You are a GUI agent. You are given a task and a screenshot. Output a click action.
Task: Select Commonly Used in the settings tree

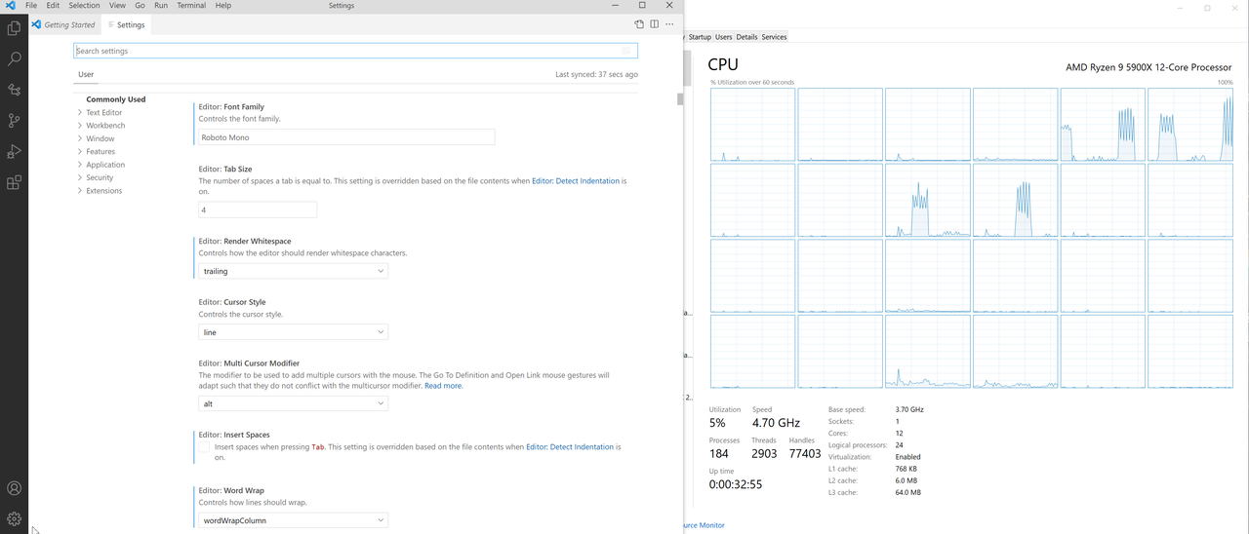116,99
